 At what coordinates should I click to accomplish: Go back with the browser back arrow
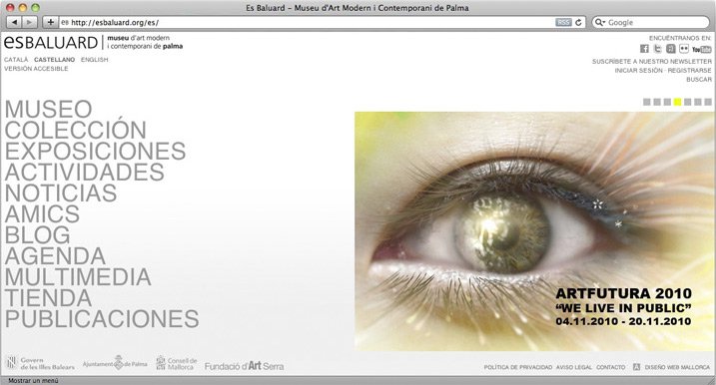pyautogui.click(x=15, y=22)
